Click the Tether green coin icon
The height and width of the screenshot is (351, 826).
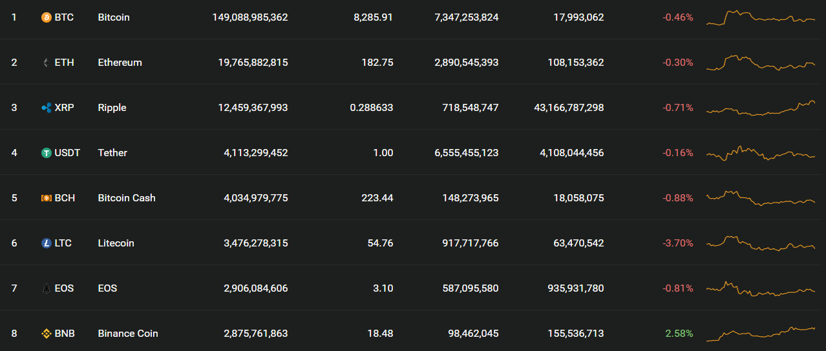pyautogui.click(x=46, y=153)
